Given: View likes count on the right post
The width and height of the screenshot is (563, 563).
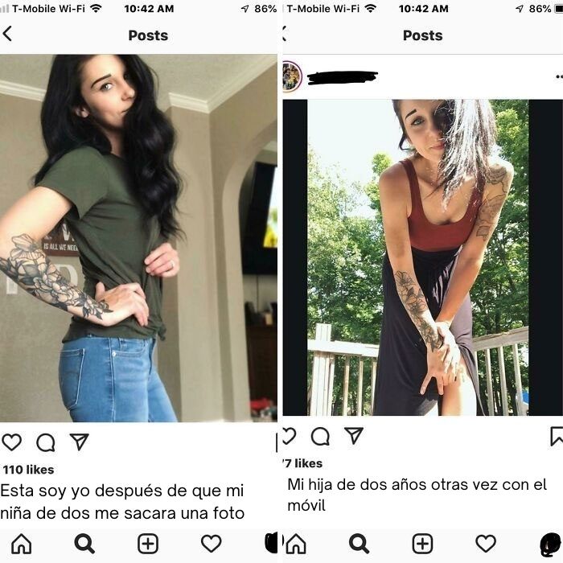Looking at the screenshot, I should pos(302,463).
